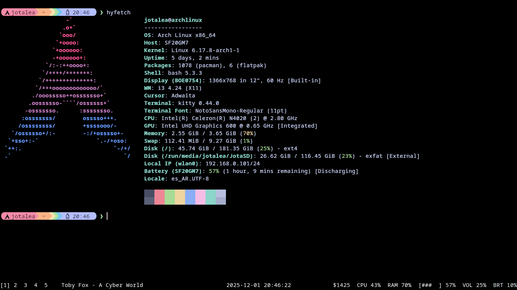
Task: Click the 'Shell: bash 5.3.3' line
Action: 173,73
